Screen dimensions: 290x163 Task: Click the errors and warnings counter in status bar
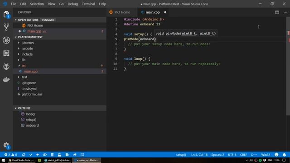[11, 154]
